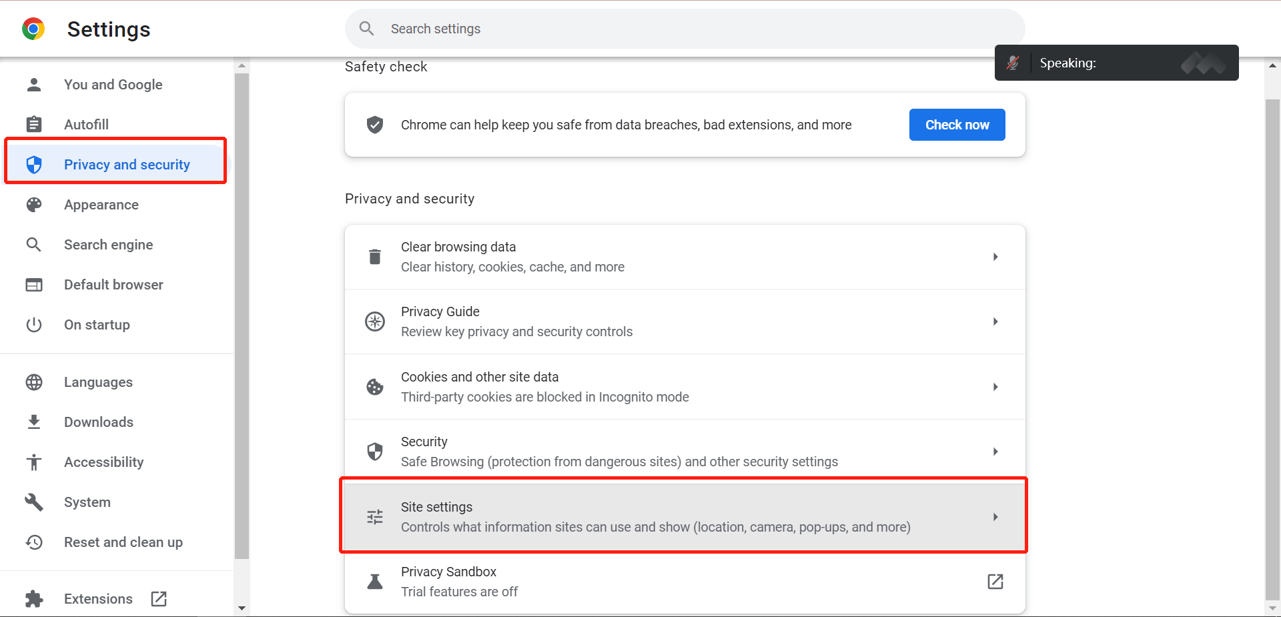Expand the Clear browsing data arrow
Screen dimensions: 1281x617
(x=995, y=257)
